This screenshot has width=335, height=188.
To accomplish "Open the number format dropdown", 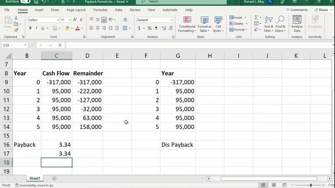I will pos(171,20).
